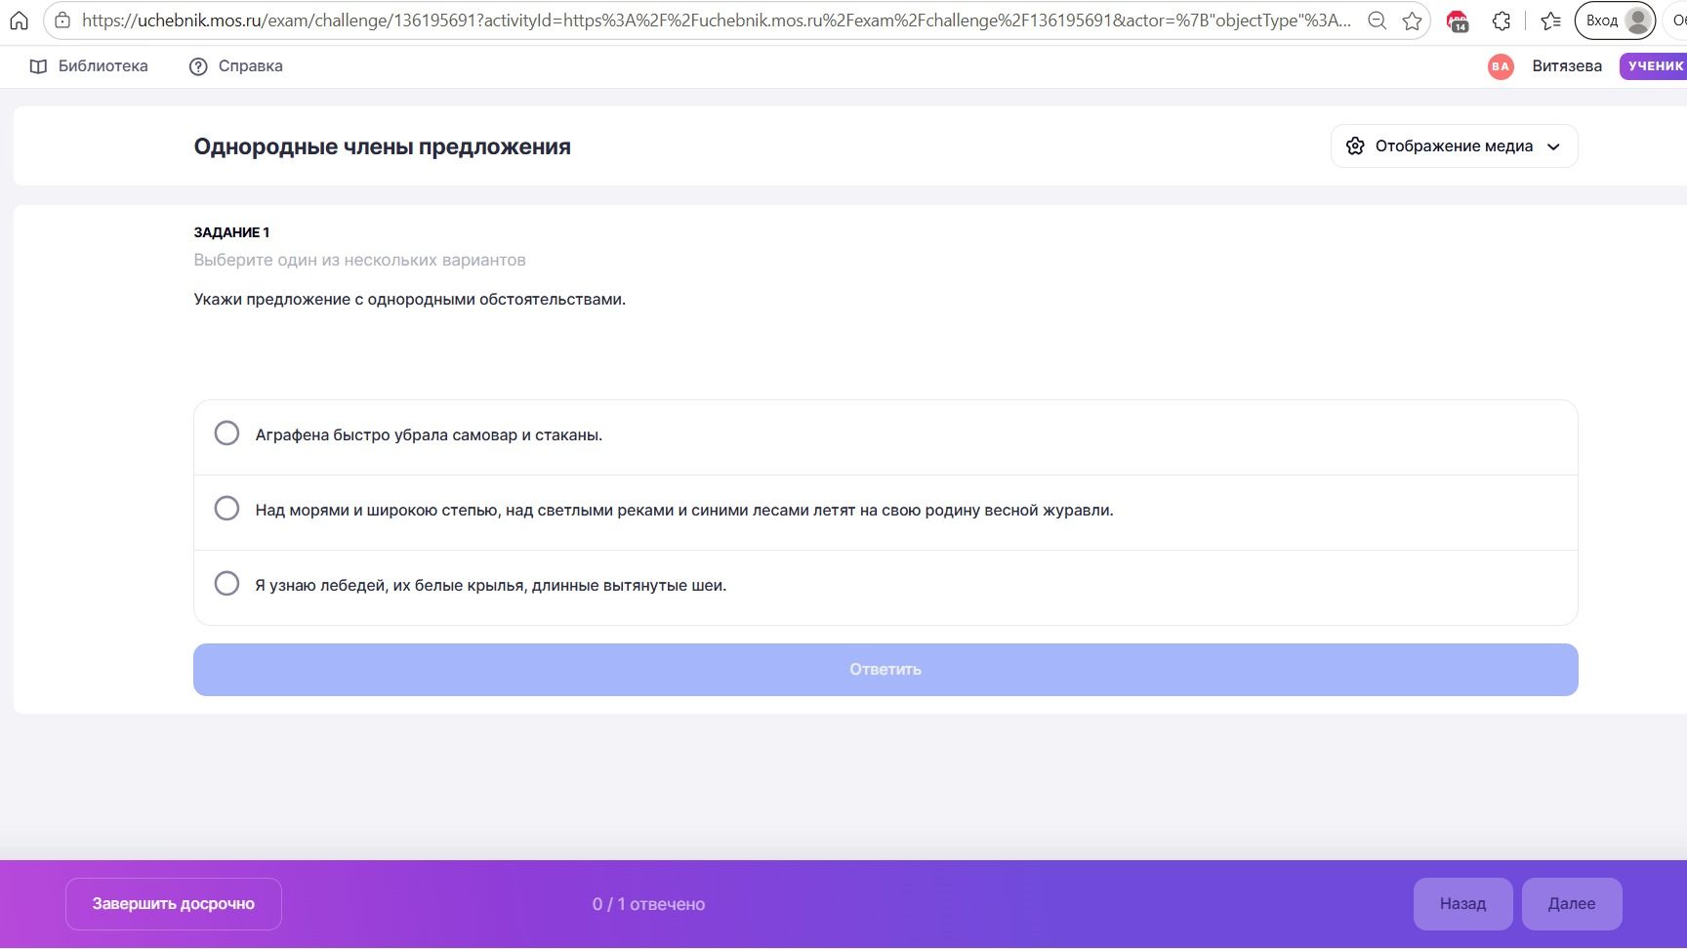Go to next task with 'Далее'

pos(1572,904)
